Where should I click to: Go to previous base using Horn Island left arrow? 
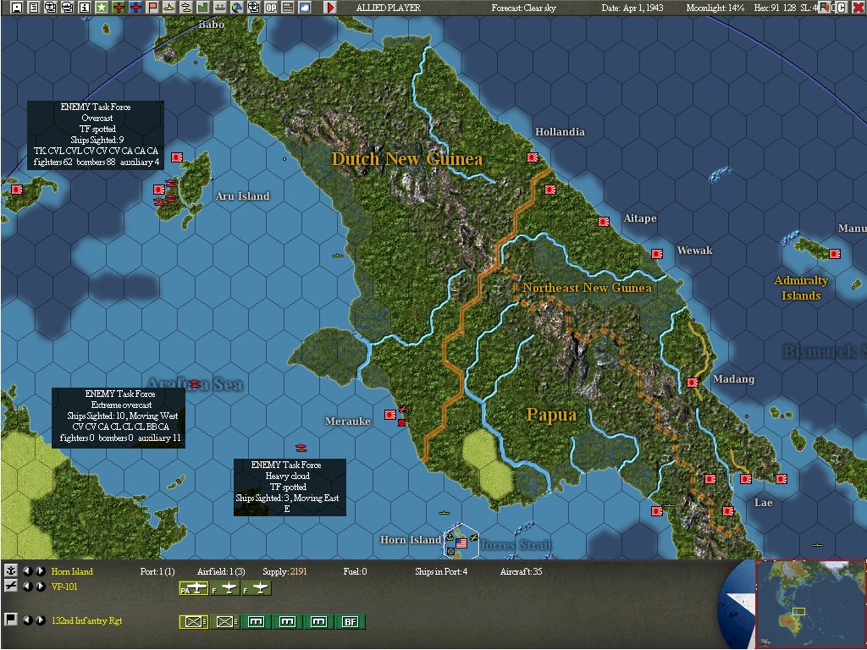click(x=27, y=571)
